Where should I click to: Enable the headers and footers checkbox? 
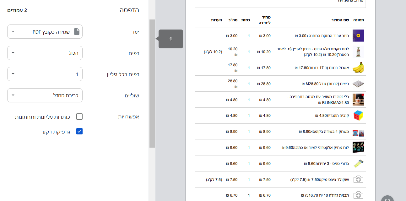click(x=79, y=117)
